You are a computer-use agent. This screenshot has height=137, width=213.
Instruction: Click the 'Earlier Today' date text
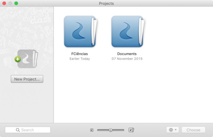point(80,59)
